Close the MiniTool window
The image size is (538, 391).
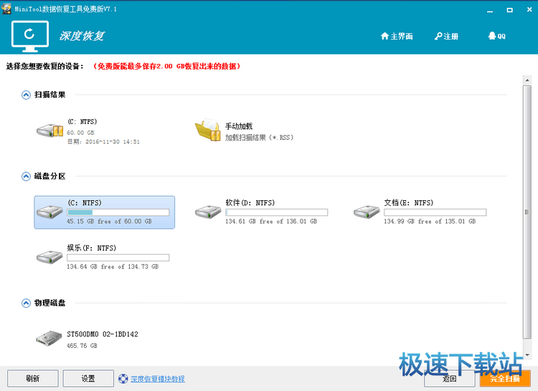(529, 9)
